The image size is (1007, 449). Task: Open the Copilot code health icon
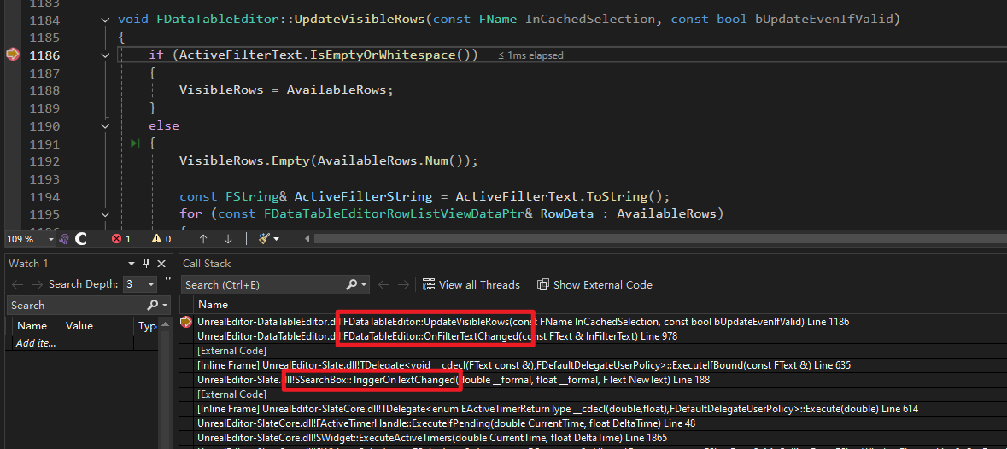[x=64, y=239]
